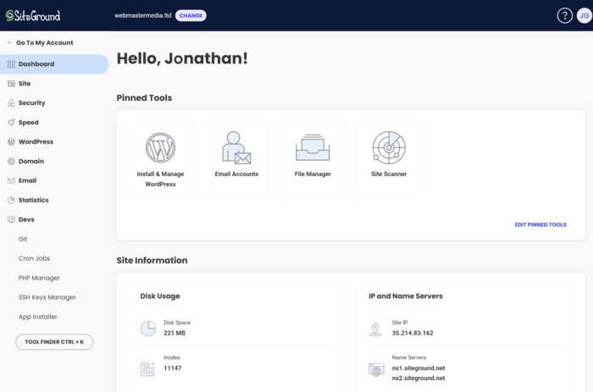Viewport: 593px width, 392px height.
Task: Open PHP Manager under Devs
Action: tap(39, 278)
